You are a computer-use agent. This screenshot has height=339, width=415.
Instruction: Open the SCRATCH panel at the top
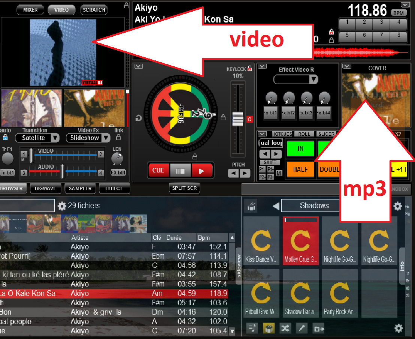(x=94, y=10)
